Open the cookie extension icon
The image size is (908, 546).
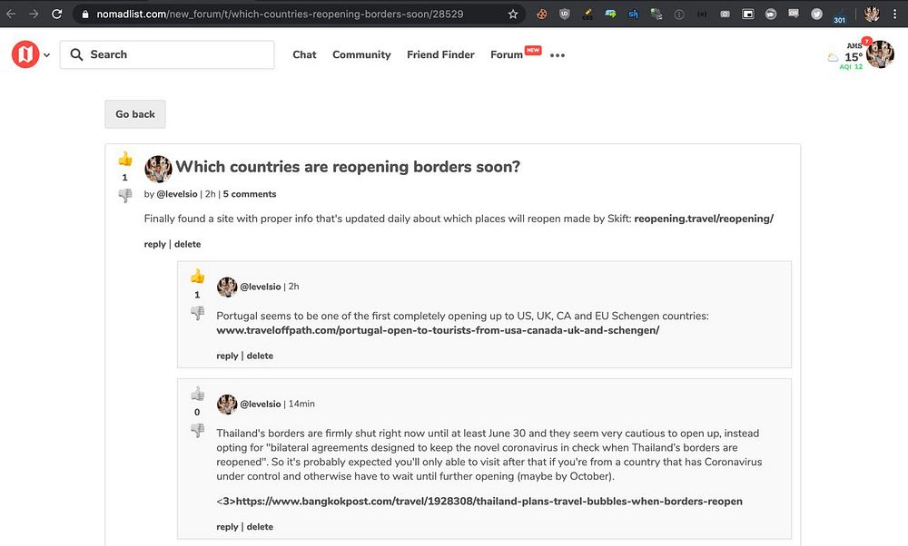pos(541,14)
